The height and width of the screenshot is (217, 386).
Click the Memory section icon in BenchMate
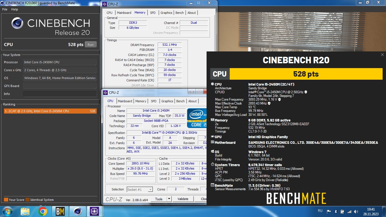[212, 120]
